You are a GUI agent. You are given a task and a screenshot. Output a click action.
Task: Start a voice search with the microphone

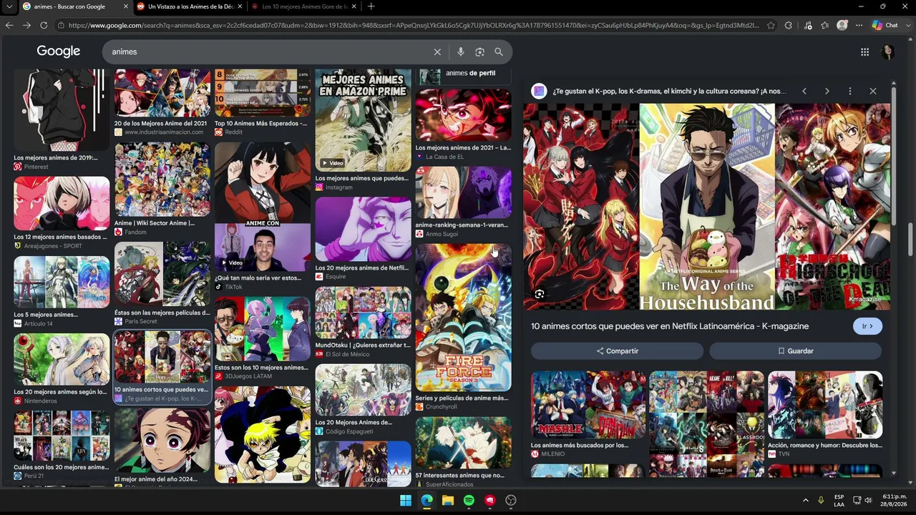click(x=461, y=51)
